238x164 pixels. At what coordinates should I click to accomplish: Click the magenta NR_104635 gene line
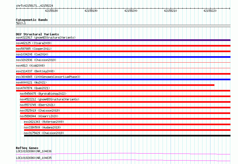click(x=123, y=160)
